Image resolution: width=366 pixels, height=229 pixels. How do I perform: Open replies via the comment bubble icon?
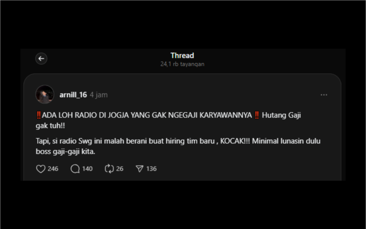pyautogui.click(x=75, y=169)
